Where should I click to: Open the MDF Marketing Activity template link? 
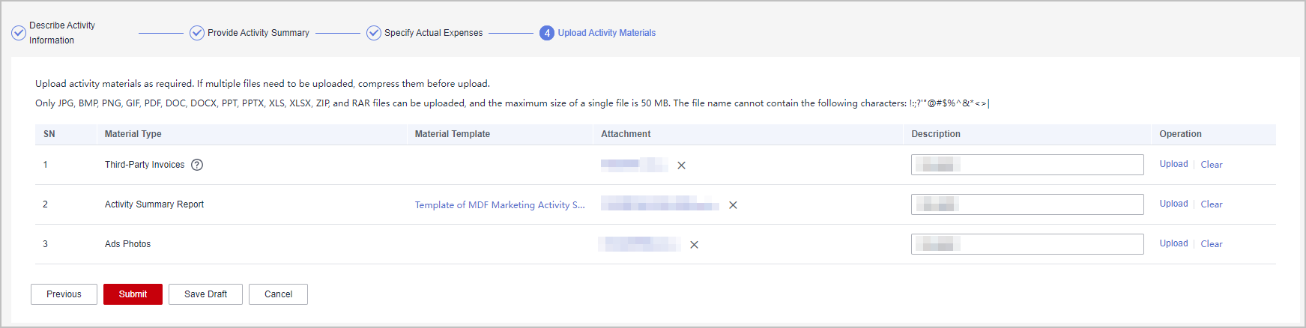point(500,205)
